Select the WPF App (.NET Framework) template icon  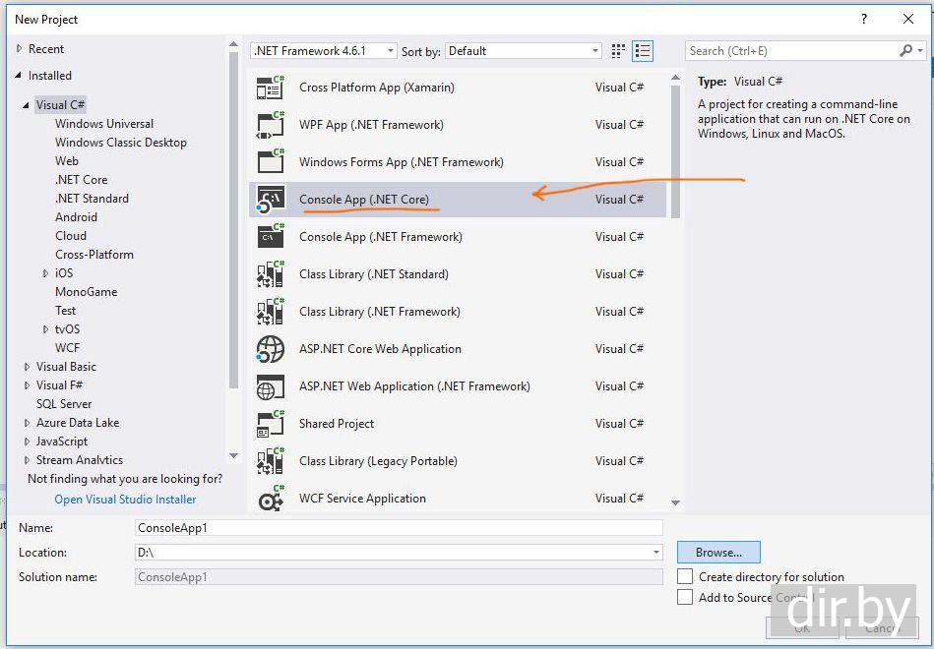[x=271, y=125]
